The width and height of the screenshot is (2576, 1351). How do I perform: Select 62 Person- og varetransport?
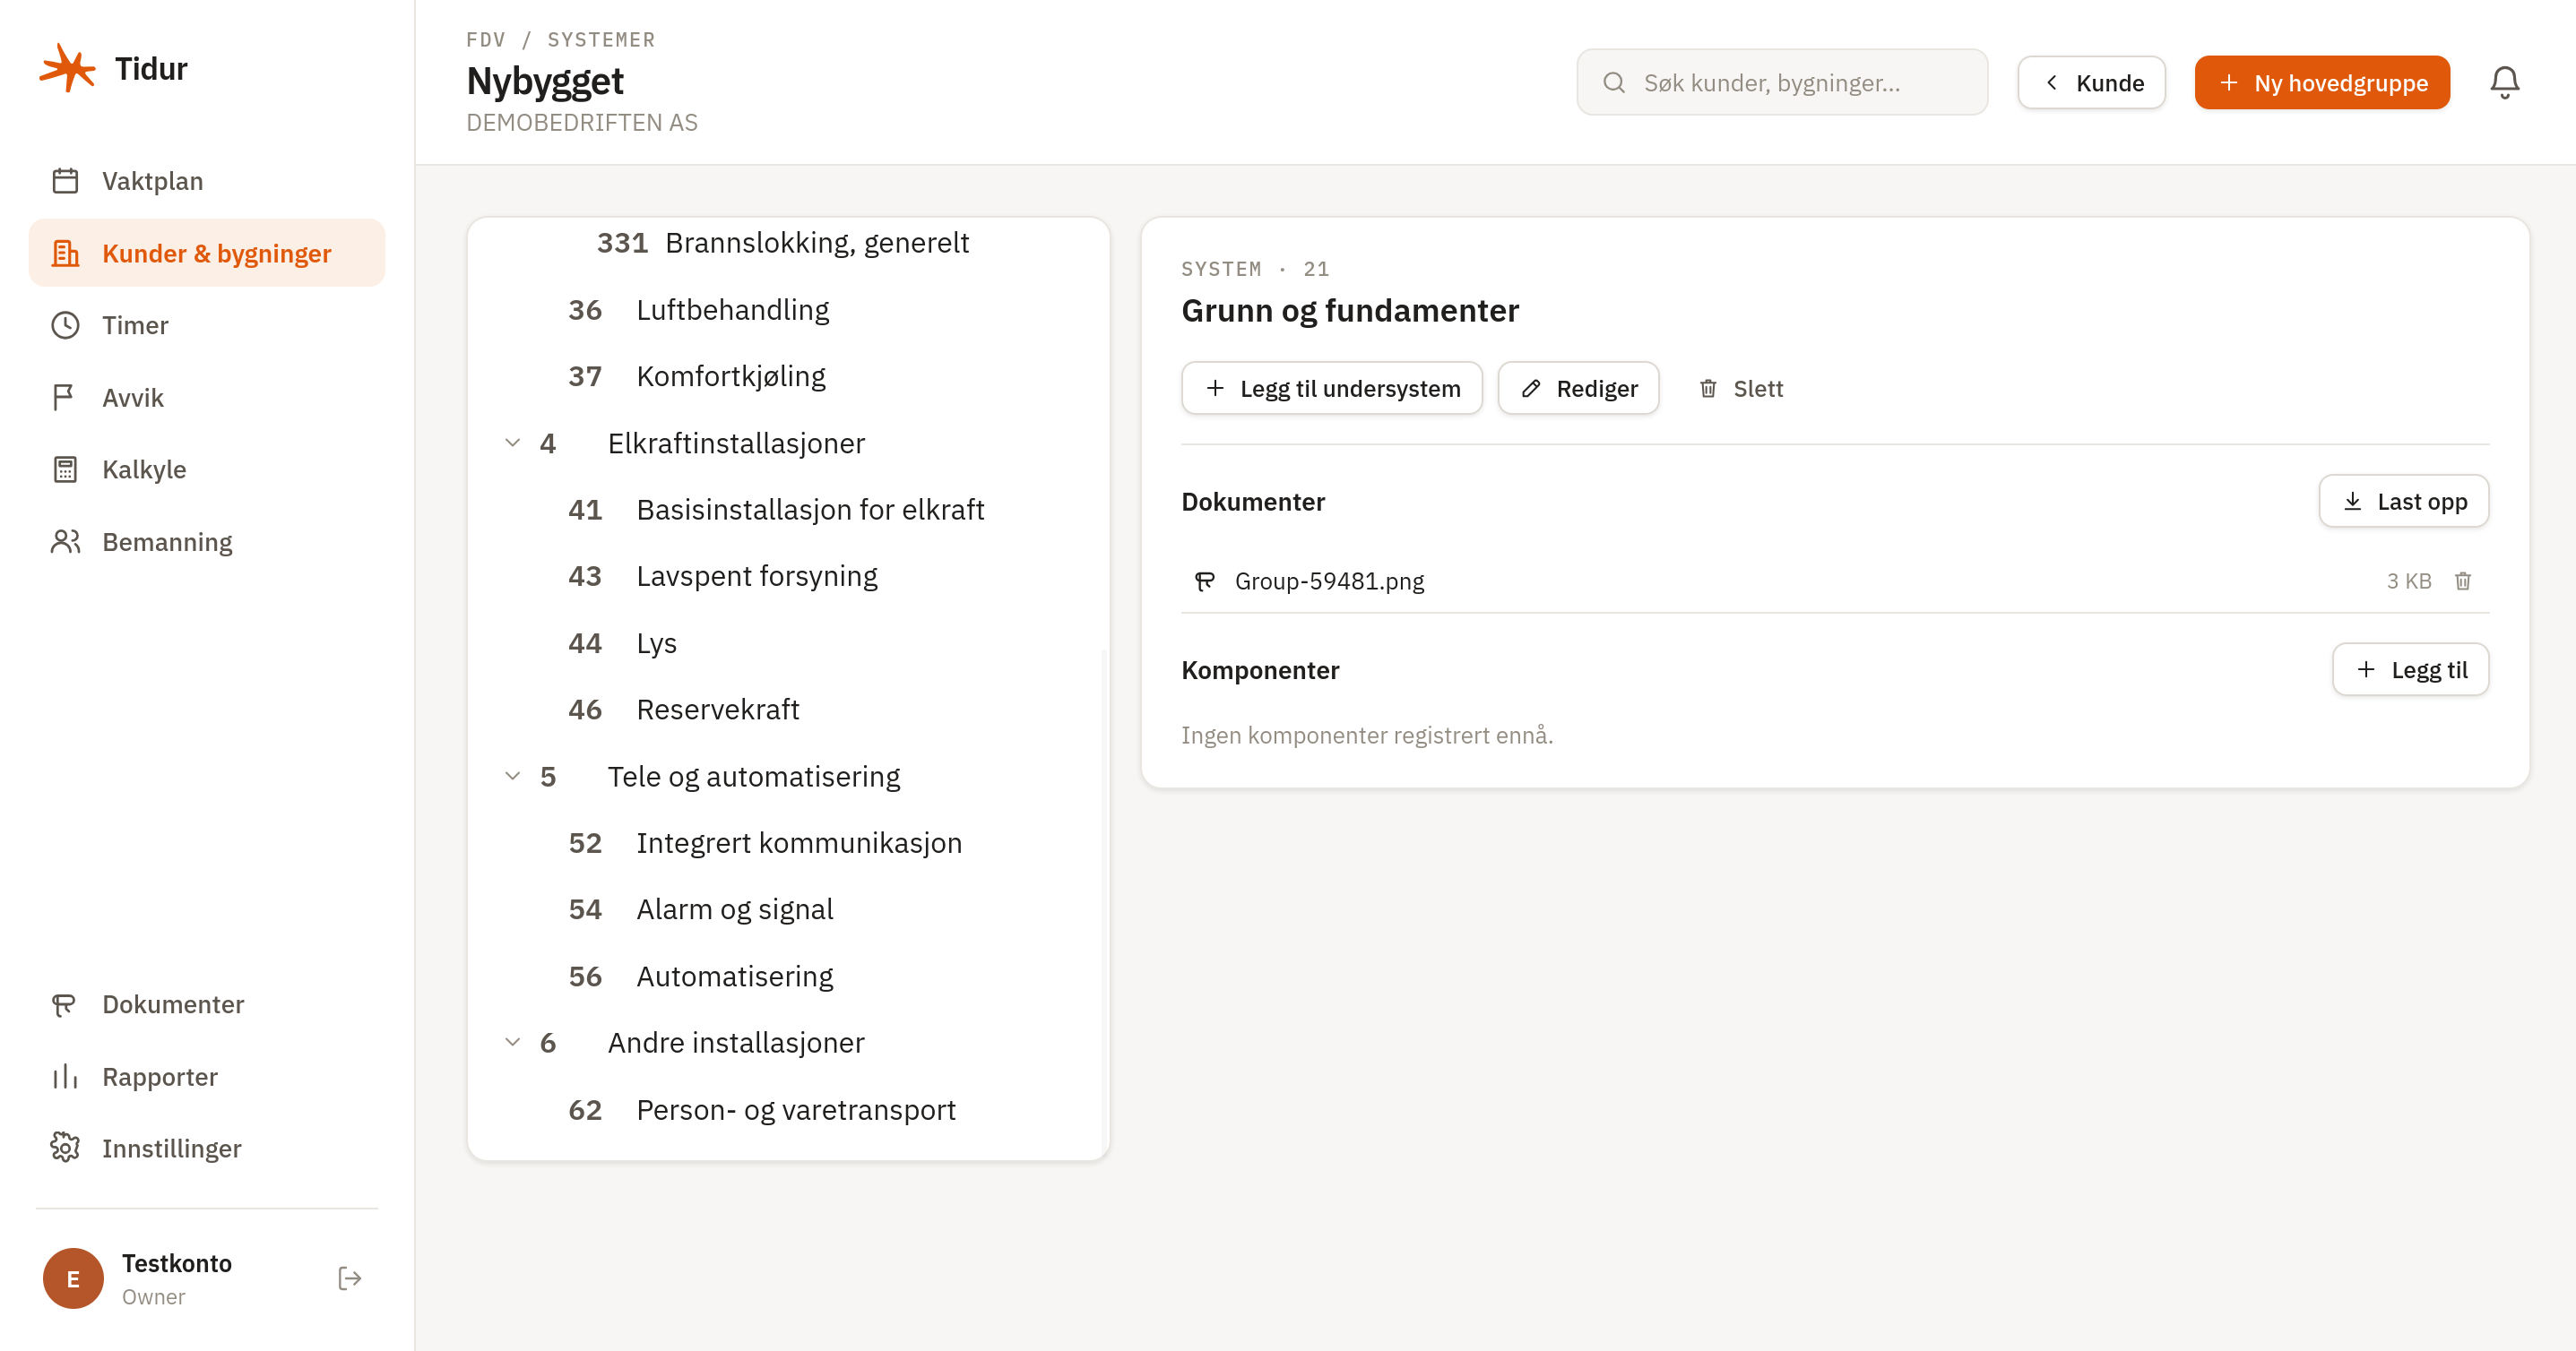pos(788,1109)
